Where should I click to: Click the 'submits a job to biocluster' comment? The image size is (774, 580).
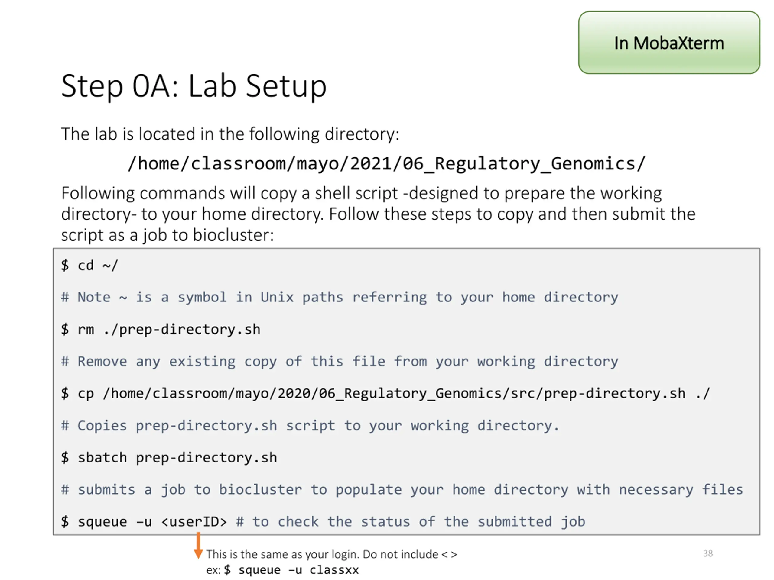click(401, 489)
